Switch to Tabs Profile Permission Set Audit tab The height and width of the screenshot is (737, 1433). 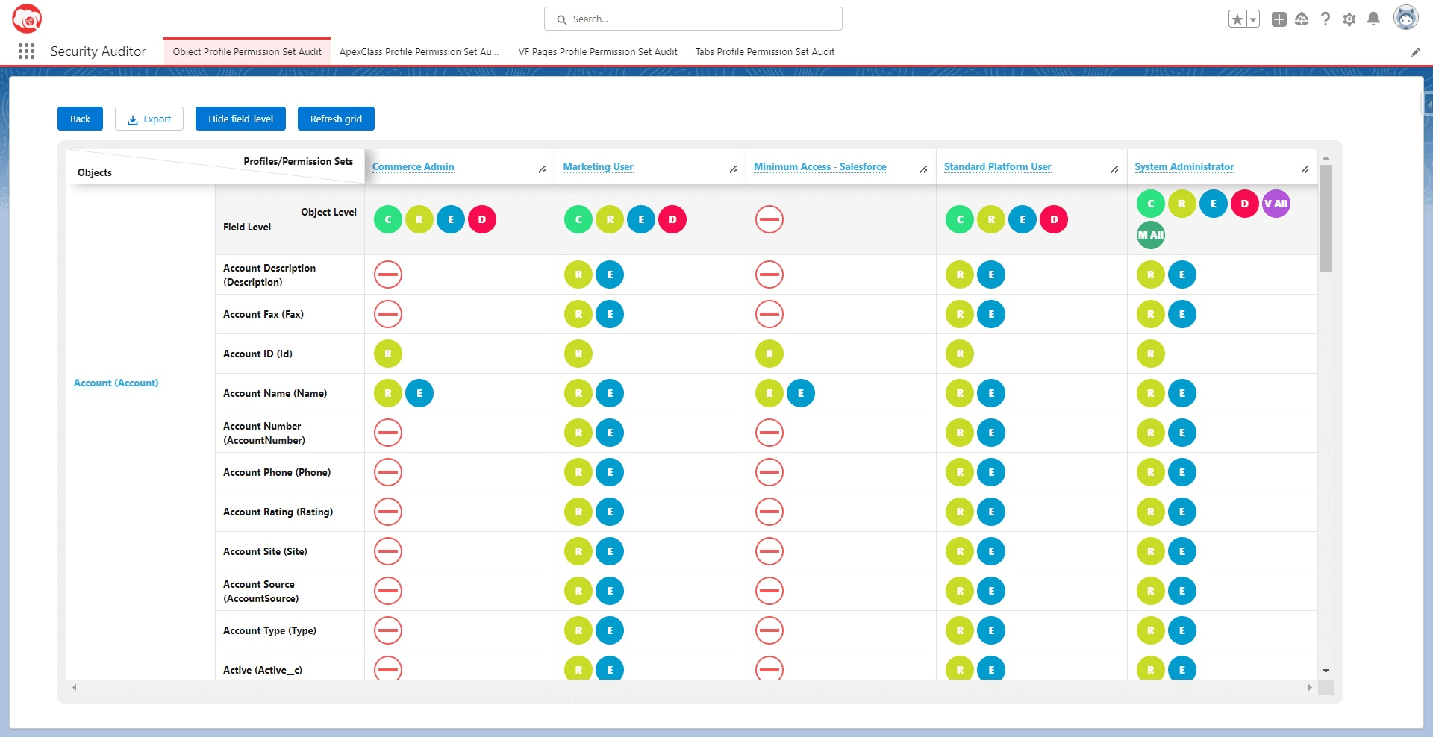click(765, 51)
